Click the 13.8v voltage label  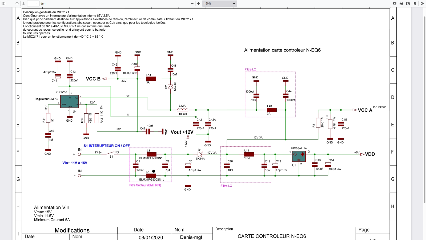point(98,153)
